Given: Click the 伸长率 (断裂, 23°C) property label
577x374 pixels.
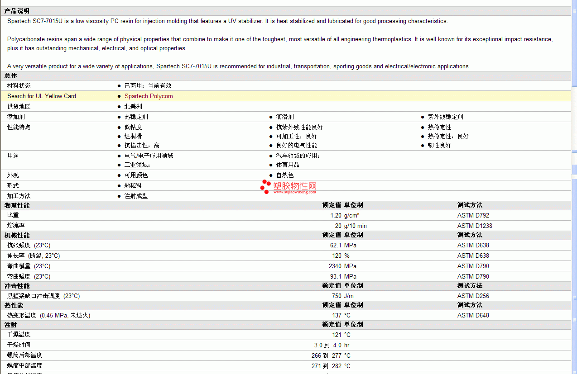Looking at the screenshot, I should (34, 256).
